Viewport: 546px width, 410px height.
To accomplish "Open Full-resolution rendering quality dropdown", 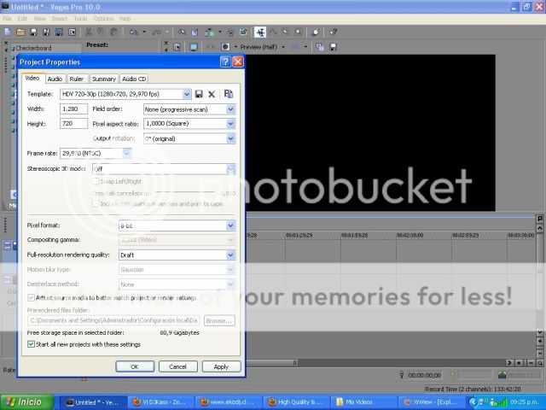I will (230, 255).
